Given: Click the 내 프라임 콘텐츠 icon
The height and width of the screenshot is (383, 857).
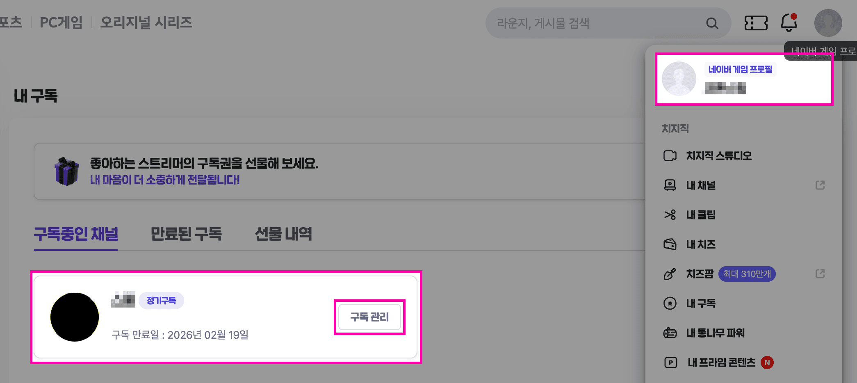Looking at the screenshot, I should pyautogui.click(x=670, y=362).
